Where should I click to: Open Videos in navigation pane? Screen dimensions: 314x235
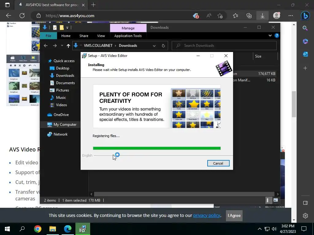pyautogui.click(x=61, y=105)
